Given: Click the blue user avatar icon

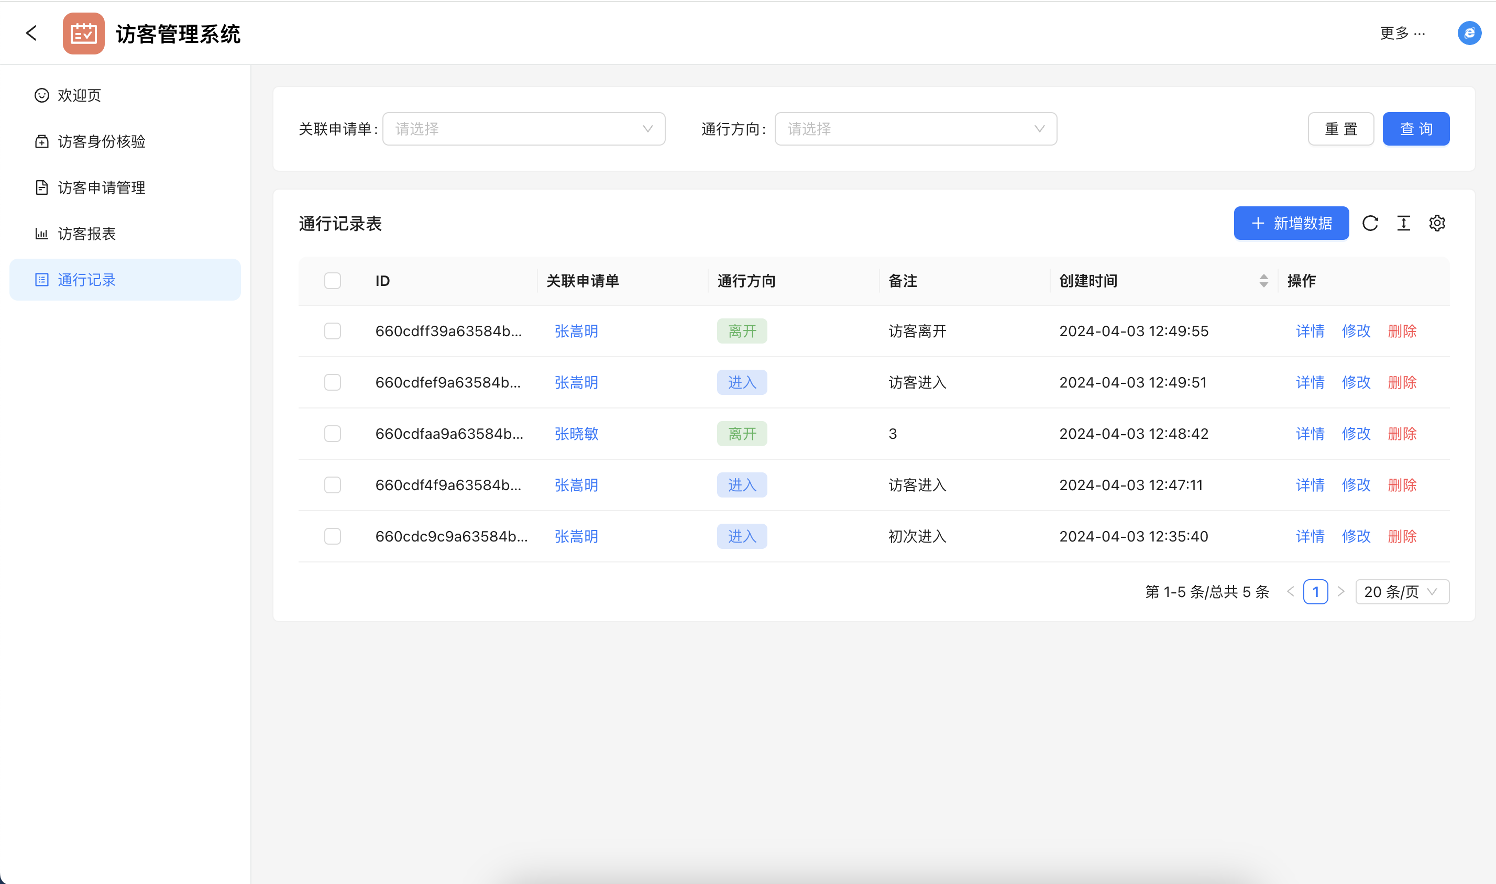Looking at the screenshot, I should coord(1469,34).
